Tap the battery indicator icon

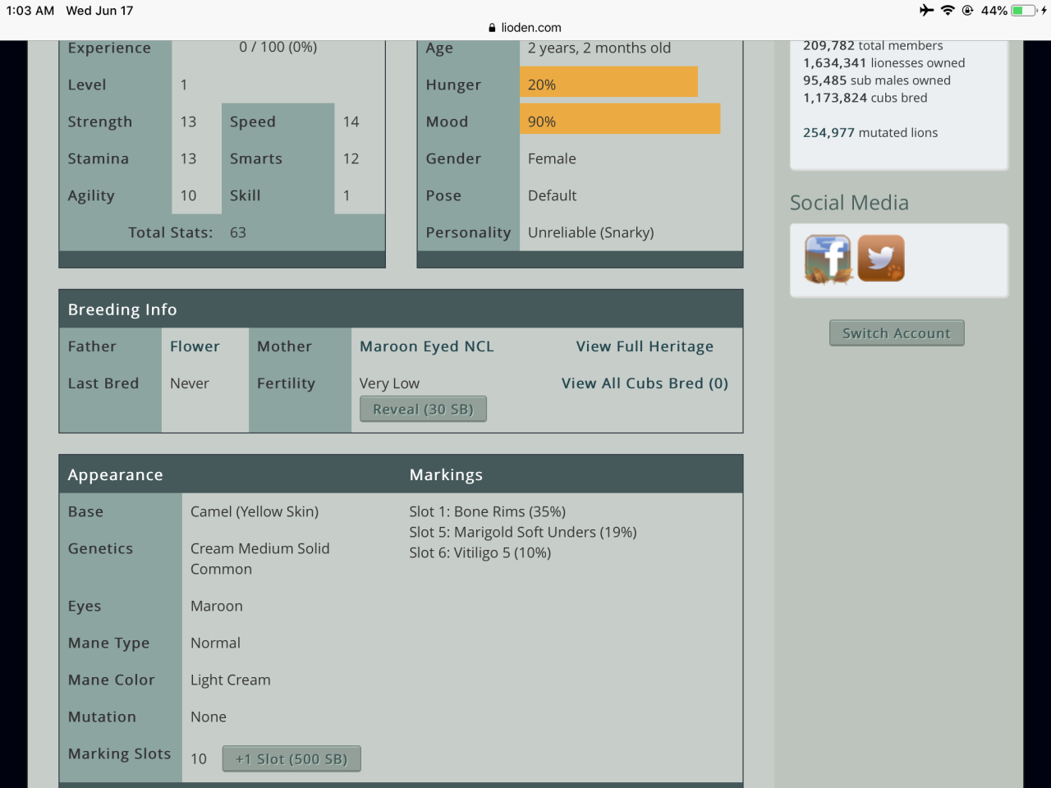tap(1025, 11)
